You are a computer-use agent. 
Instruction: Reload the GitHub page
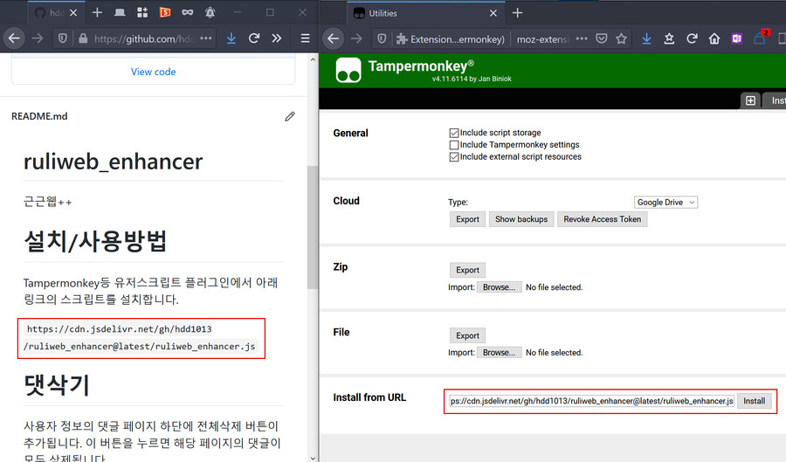click(x=254, y=38)
